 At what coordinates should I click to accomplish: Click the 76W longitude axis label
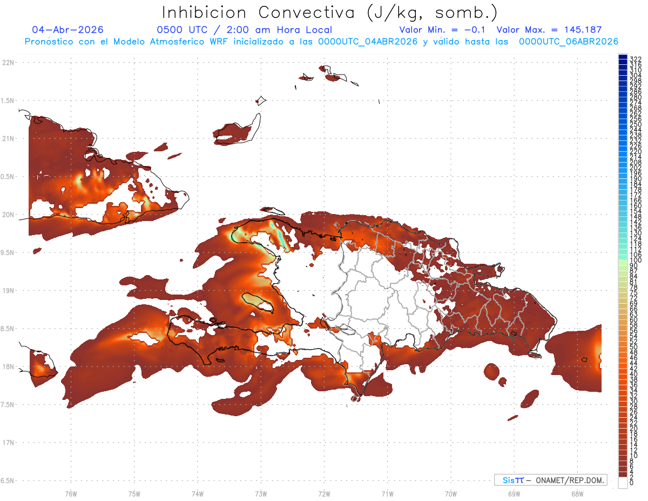[x=71, y=493]
